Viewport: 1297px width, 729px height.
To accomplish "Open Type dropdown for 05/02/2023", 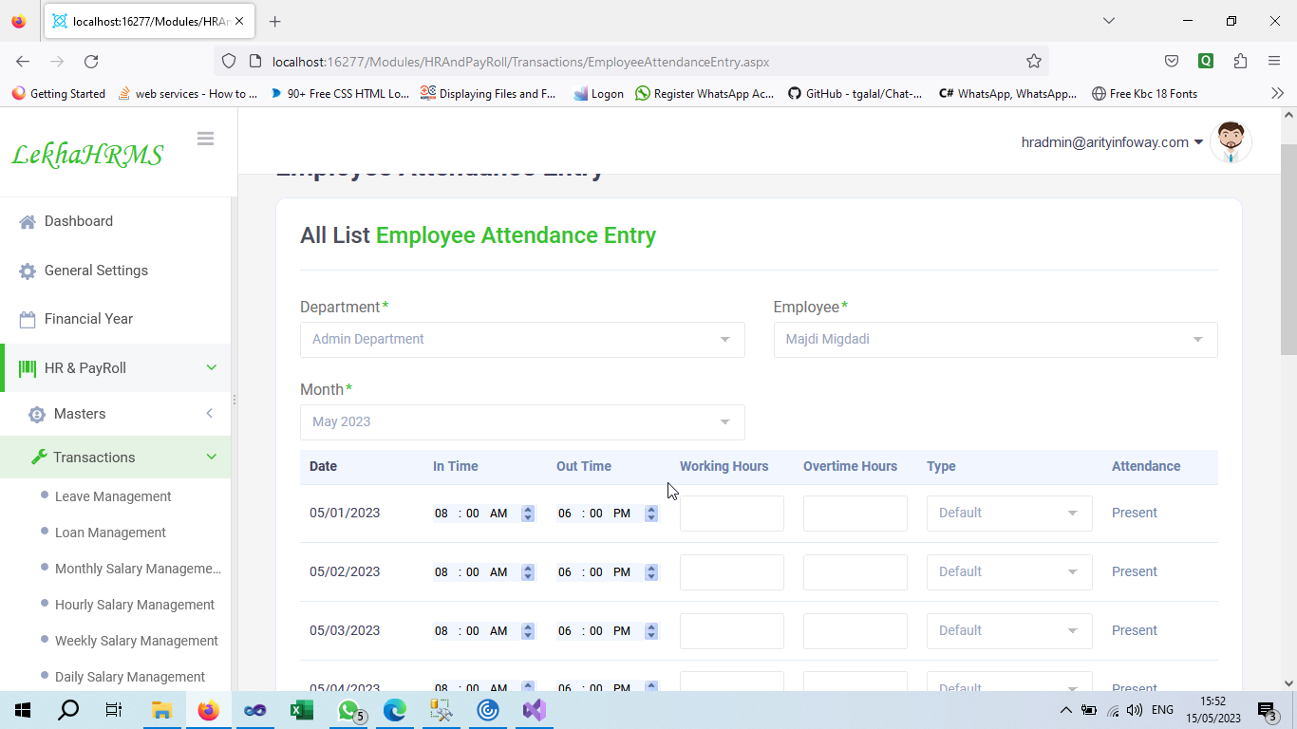I will coord(1009,572).
